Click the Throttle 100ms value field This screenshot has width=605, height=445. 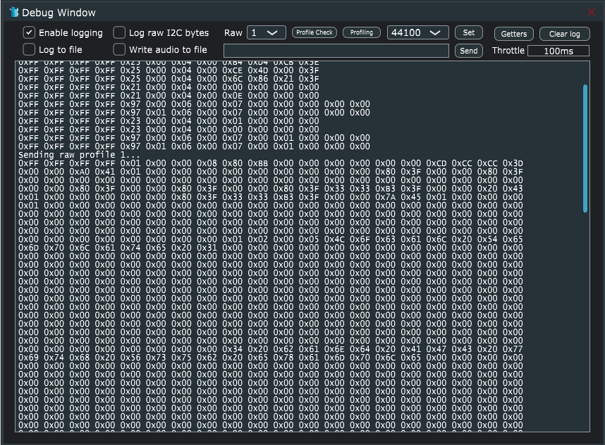(x=558, y=51)
